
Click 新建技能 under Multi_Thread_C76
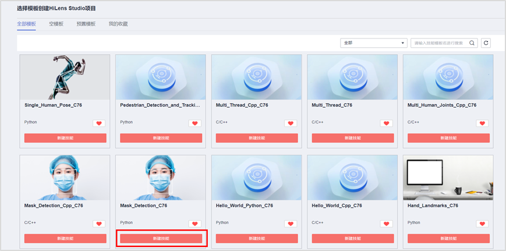click(x=353, y=138)
